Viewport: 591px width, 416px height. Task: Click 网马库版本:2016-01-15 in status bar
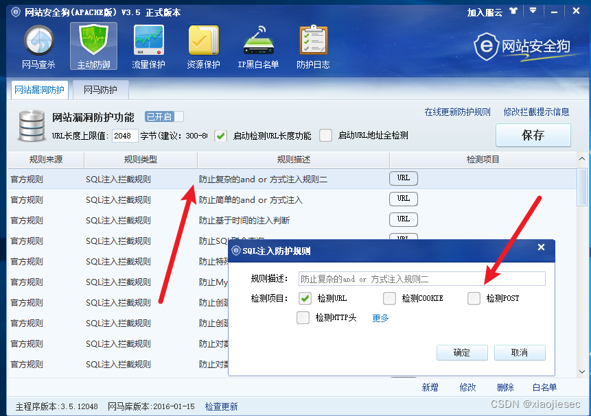[151, 406]
